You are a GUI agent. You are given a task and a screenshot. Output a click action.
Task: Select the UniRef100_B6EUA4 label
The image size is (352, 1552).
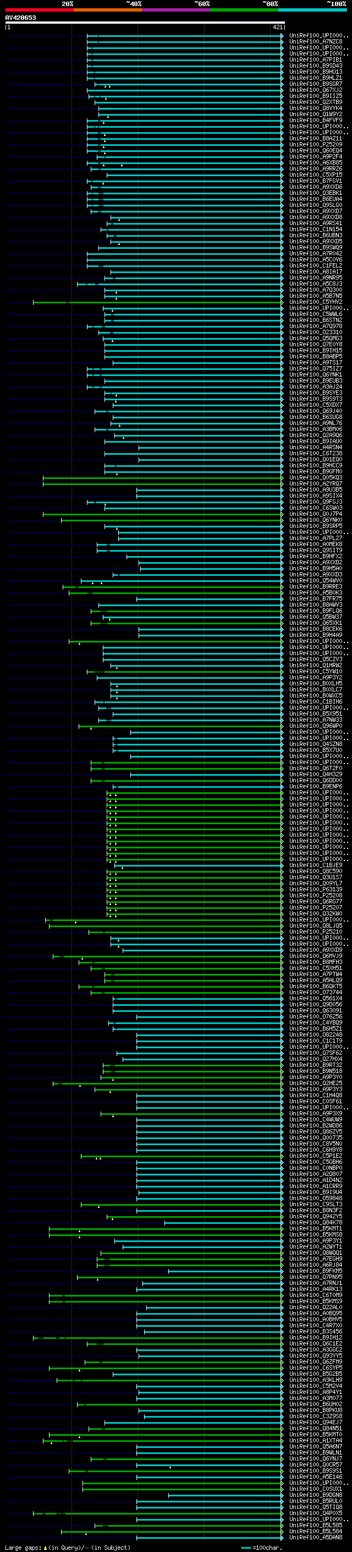(316, 199)
